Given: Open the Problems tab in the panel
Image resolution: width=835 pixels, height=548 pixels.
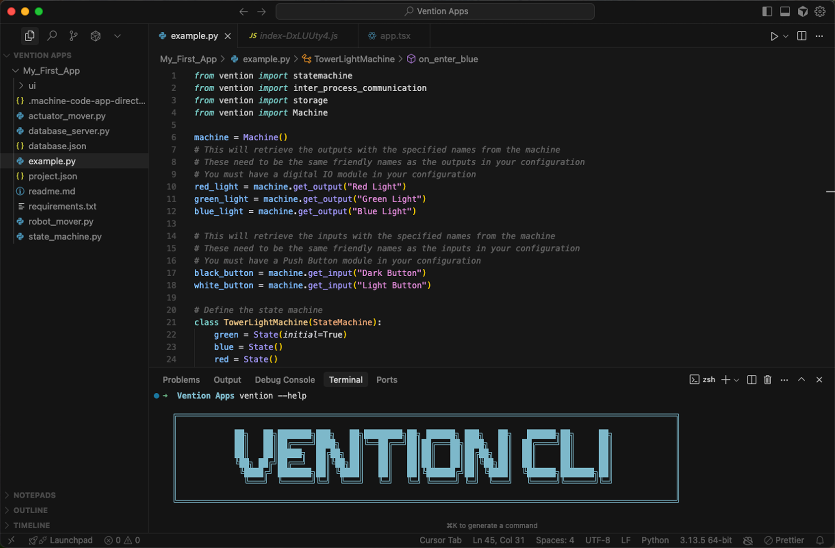Looking at the screenshot, I should click(181, 379).
